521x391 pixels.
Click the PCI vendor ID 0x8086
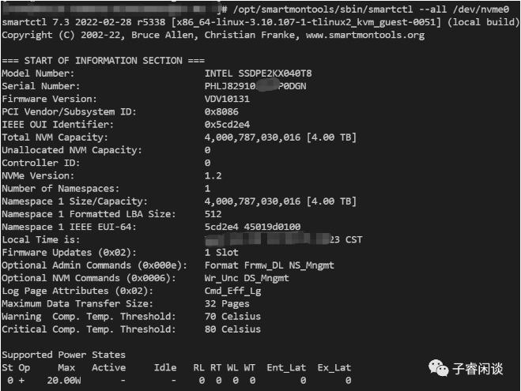coord(221,112)
